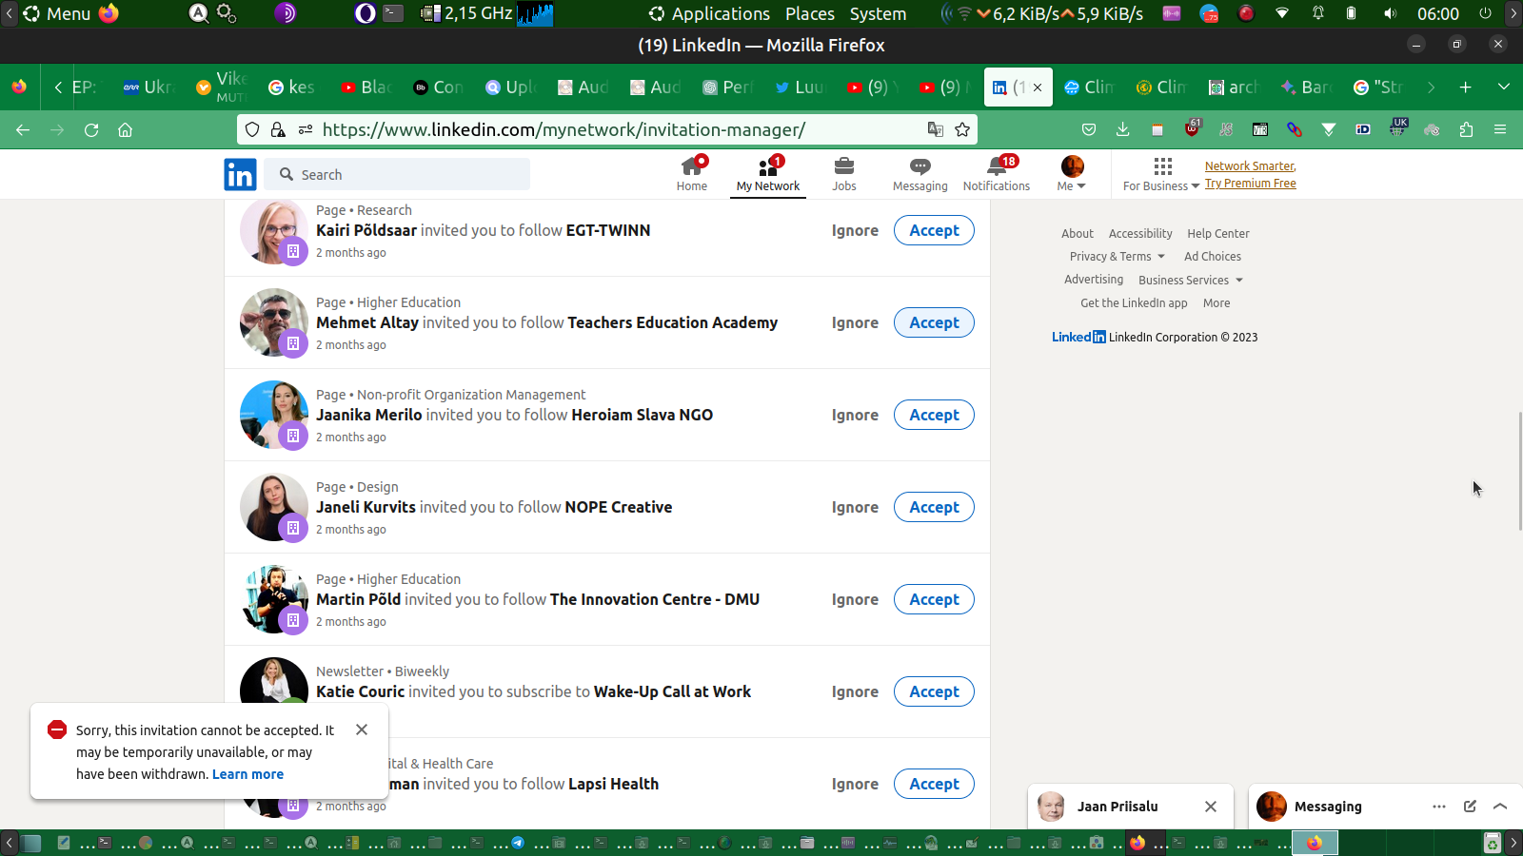The image size is (1523, 856).
Task: Accept the Heroiam Slava NGO invitation
Action: click(x=934, y=415)
